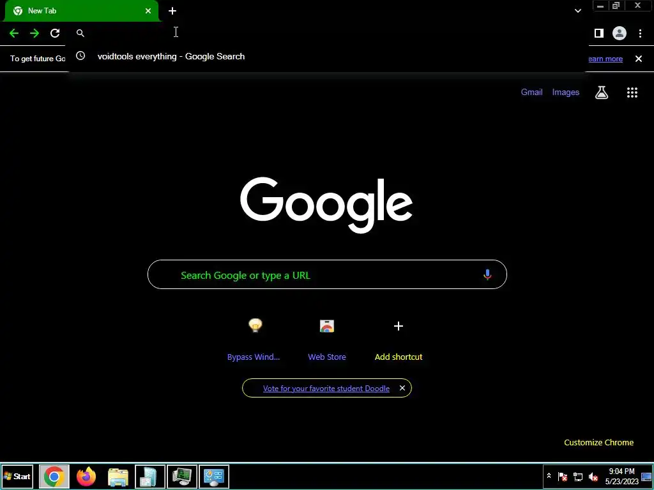Open the Web Store shortcut
The image size is (654, 490).
coord(327,339)
